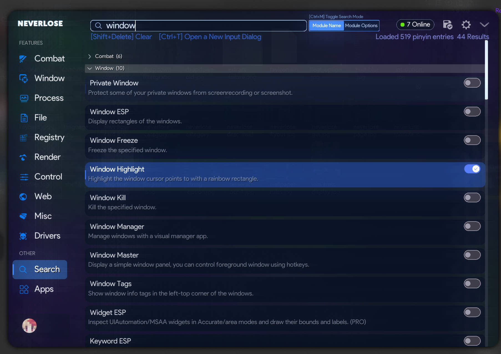The height and width of the screenshot is (354, 501).
Task: Switch on Window Master toggle
Action: coord(472,255)
